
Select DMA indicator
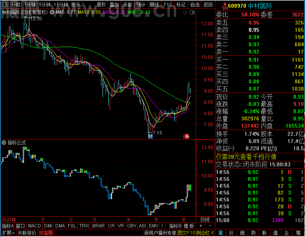pyautogui.click(x=60, y=226)
